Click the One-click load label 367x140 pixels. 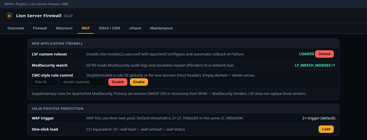[45, 129]
